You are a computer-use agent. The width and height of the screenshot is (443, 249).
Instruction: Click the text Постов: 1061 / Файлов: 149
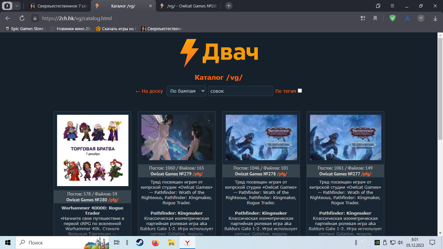point(345,168)
